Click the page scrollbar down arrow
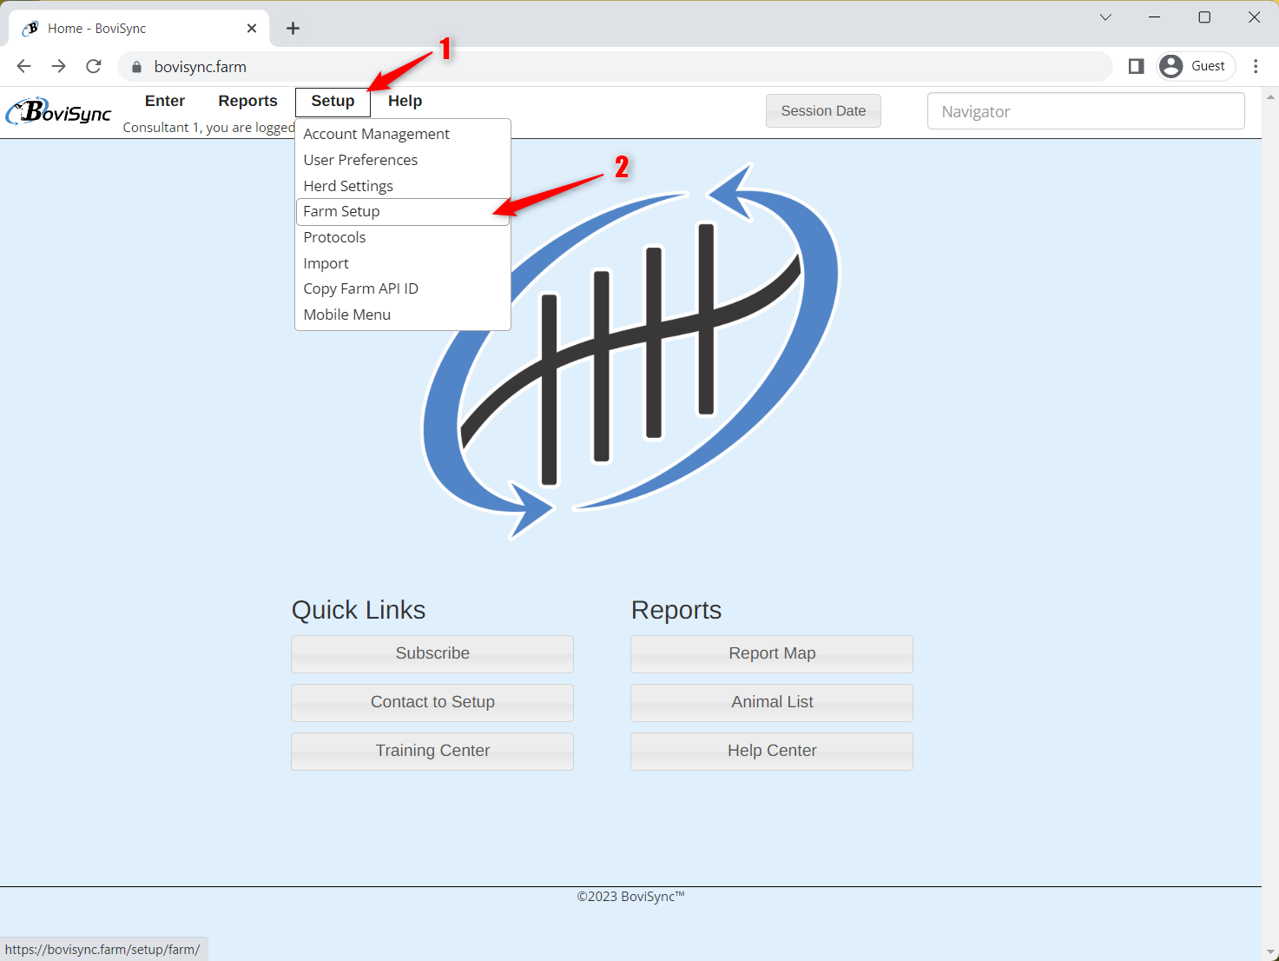Screen dimensions: 1279x961 coord(1270,952)
